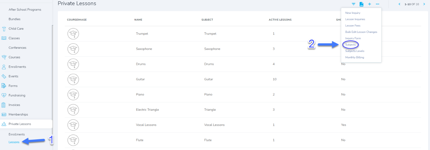
Task: Click the Child Care sidebar icon
Action: coord(4,29)
